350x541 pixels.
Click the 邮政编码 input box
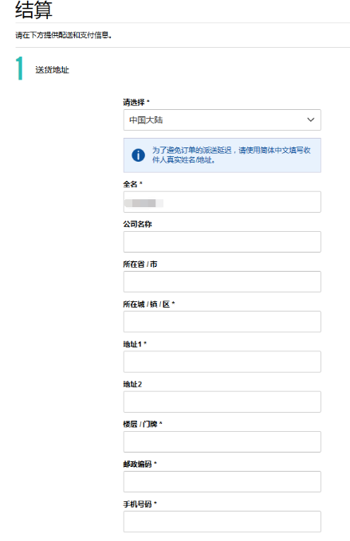tap(222, 482)
